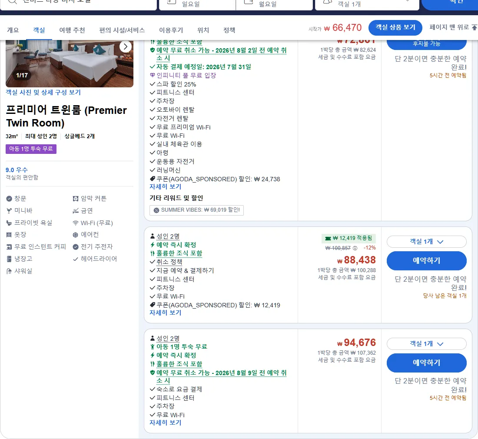Open 객실 1개 dropdown for the ₩88,438 offer

(x=426, y=242)
